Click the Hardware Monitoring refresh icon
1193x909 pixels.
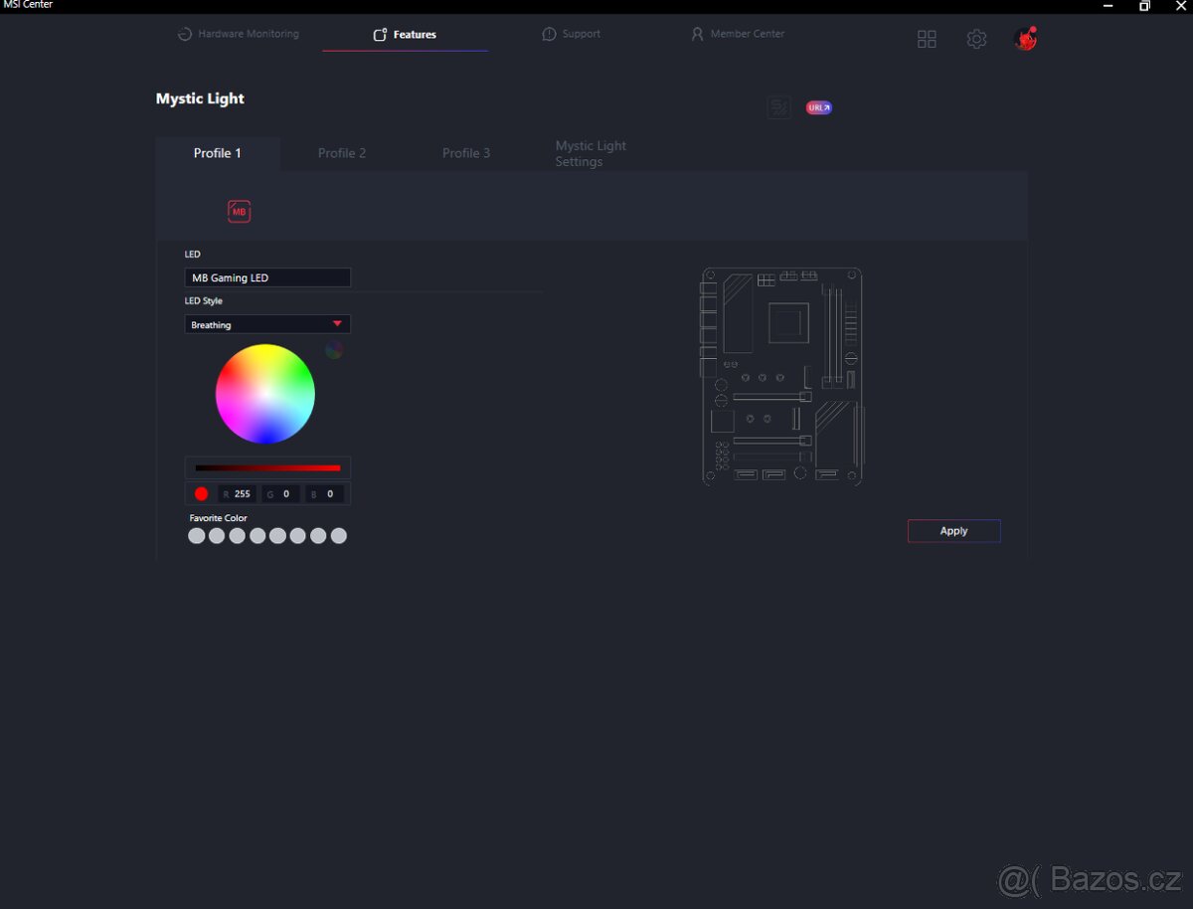(x=185, y=33)
